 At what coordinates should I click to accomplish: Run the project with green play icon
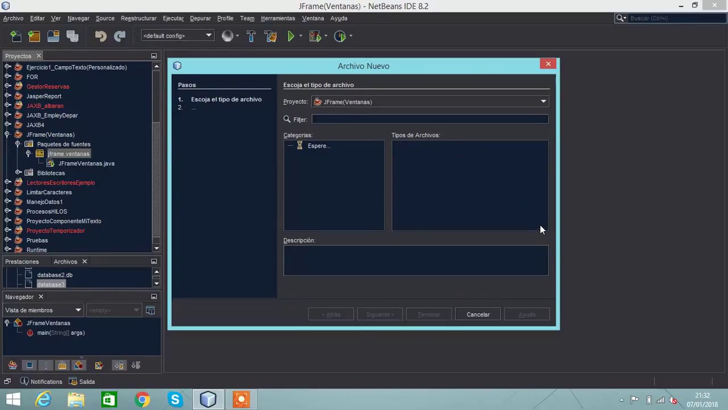pos(291,36)
